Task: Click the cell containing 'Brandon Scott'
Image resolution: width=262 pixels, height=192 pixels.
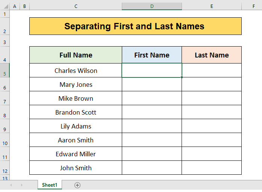Action: (x=76, y=112)
